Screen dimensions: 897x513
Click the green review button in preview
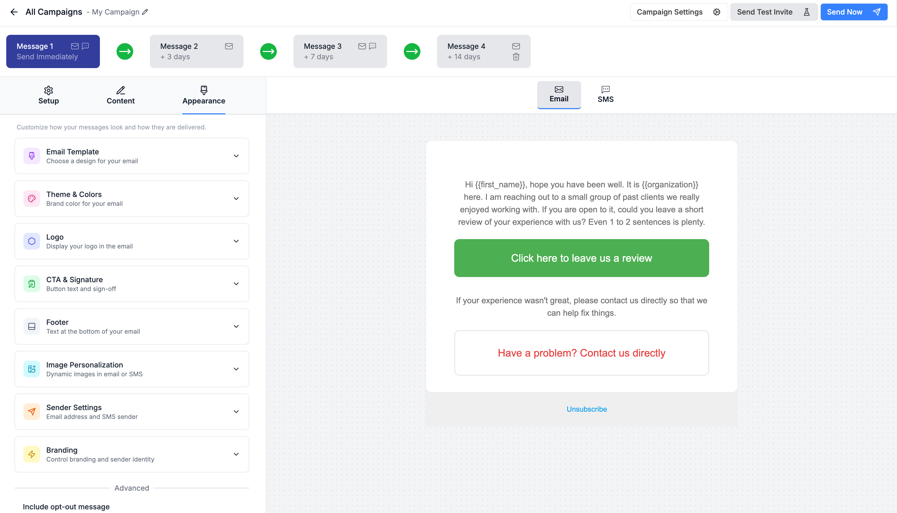581,258
